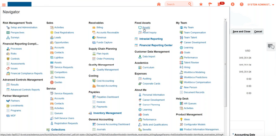The image size is (276, 136).
Task: Open Financial Compliance Reports link
Action: point(26,73)
